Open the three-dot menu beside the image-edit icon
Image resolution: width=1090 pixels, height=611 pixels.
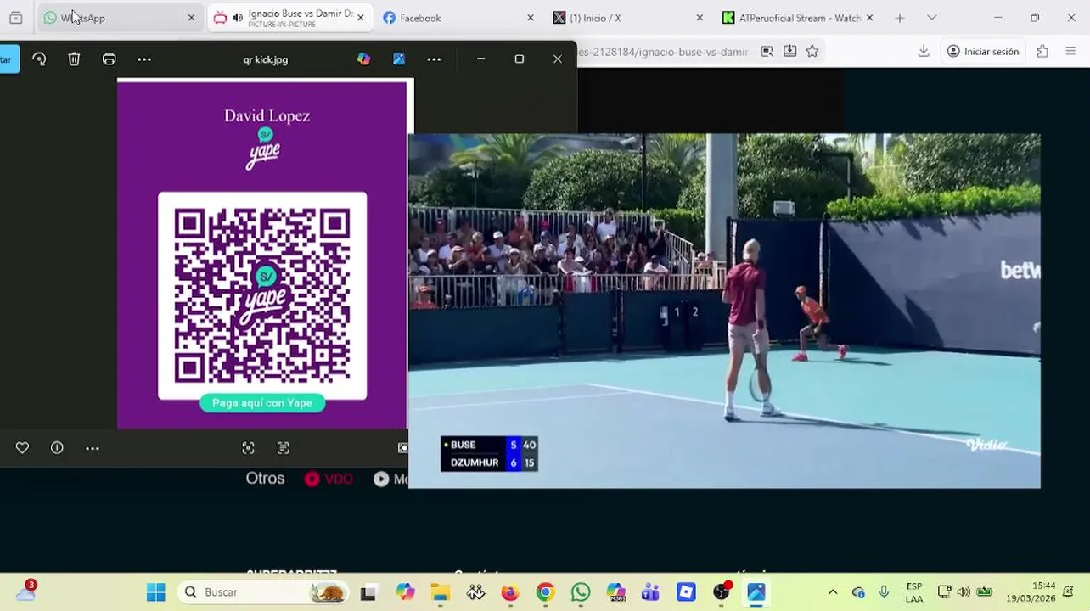434,59
